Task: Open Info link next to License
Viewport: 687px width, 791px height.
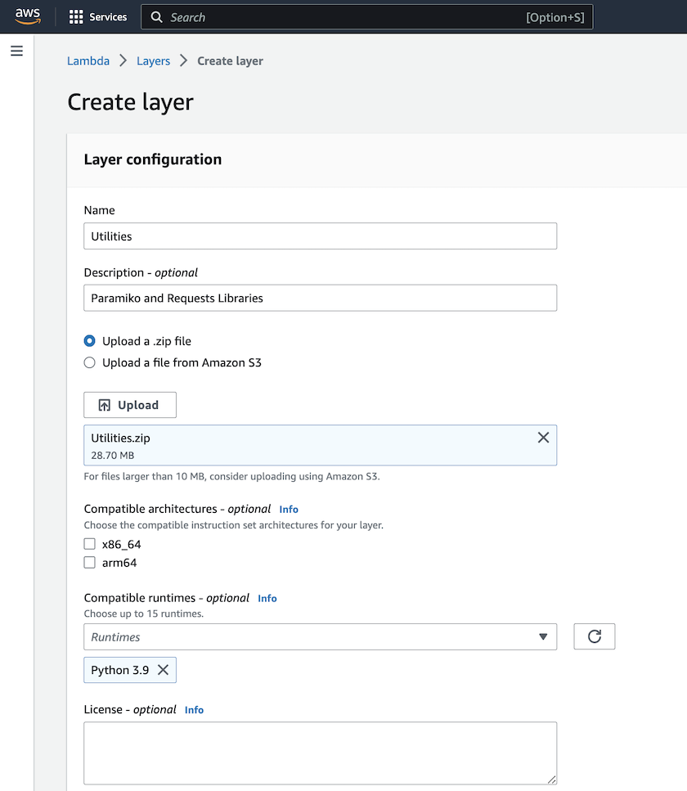Action: click(x=194, y=710)
